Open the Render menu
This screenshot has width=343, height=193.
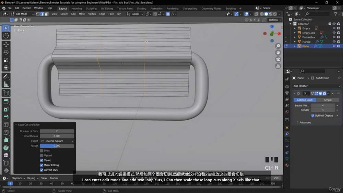coord(27,8)
